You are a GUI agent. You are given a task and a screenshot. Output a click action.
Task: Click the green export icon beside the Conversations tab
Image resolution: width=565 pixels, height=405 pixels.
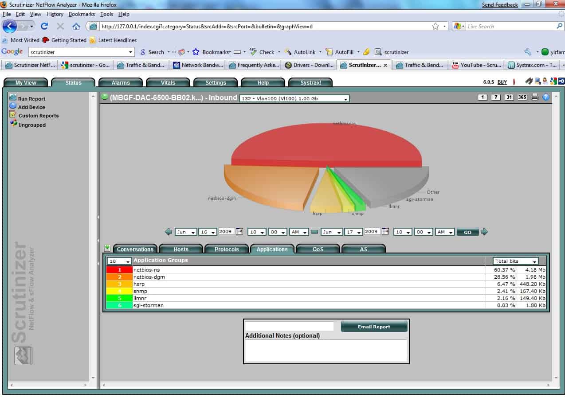[x=107, y=249]
